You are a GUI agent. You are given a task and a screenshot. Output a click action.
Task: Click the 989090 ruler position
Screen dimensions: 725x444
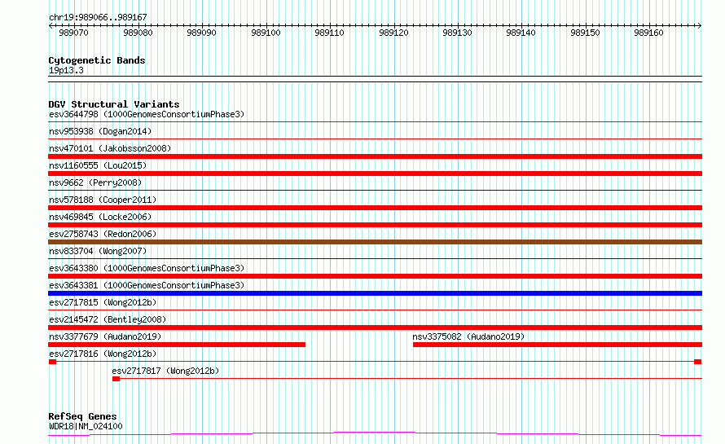(201, 33)
